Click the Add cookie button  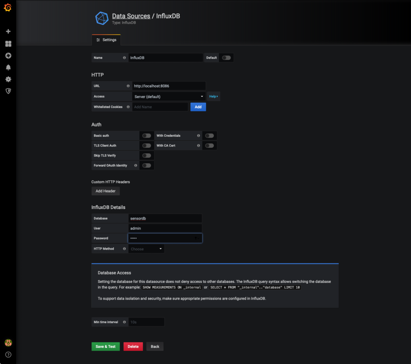click(x=198, y=107)
